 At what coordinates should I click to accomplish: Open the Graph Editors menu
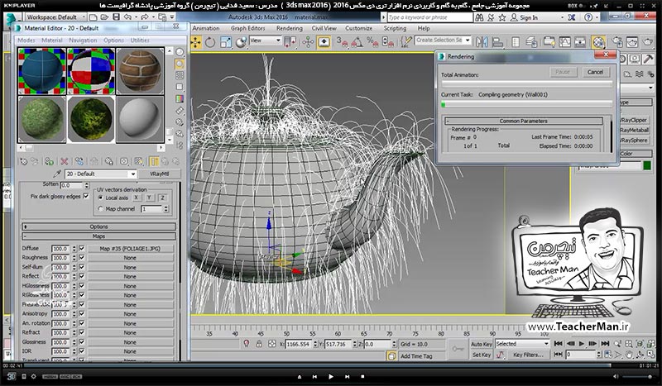[247, 28]
